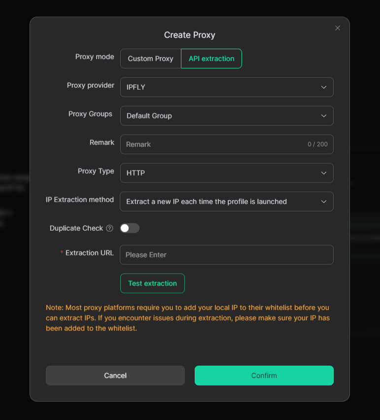This screenshot has height=420, width=380.
Task: Click into the Extraction URL input
Action: [x=227, y=255]
